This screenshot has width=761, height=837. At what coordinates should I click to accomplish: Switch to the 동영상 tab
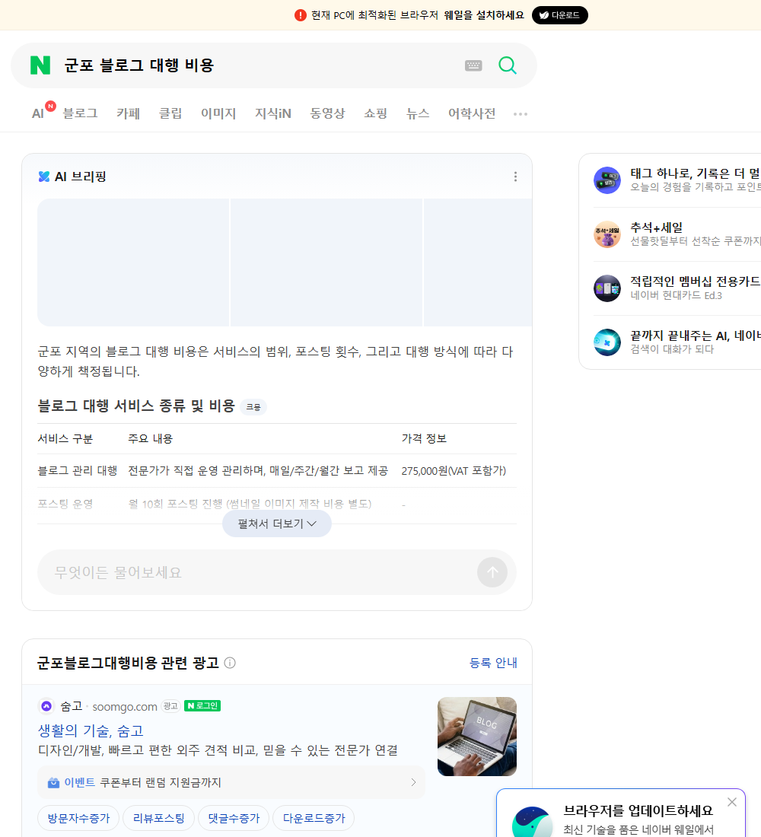(x=327, y=113)
